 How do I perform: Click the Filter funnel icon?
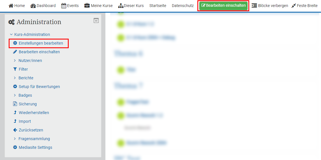(x=15, y=69)
